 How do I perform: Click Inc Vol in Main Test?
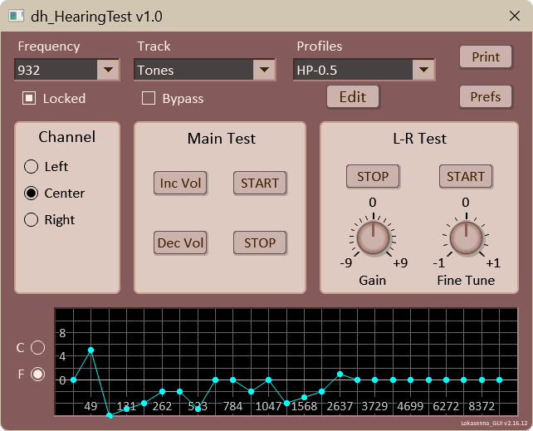tap(180, 184)
